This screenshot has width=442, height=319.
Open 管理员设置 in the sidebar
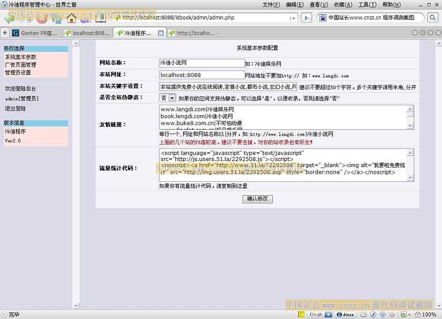[18, 73]
